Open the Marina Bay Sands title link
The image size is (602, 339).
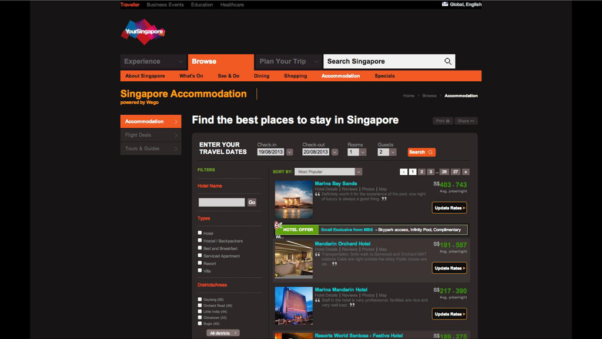pyautogui.click(x=336, y=184)
